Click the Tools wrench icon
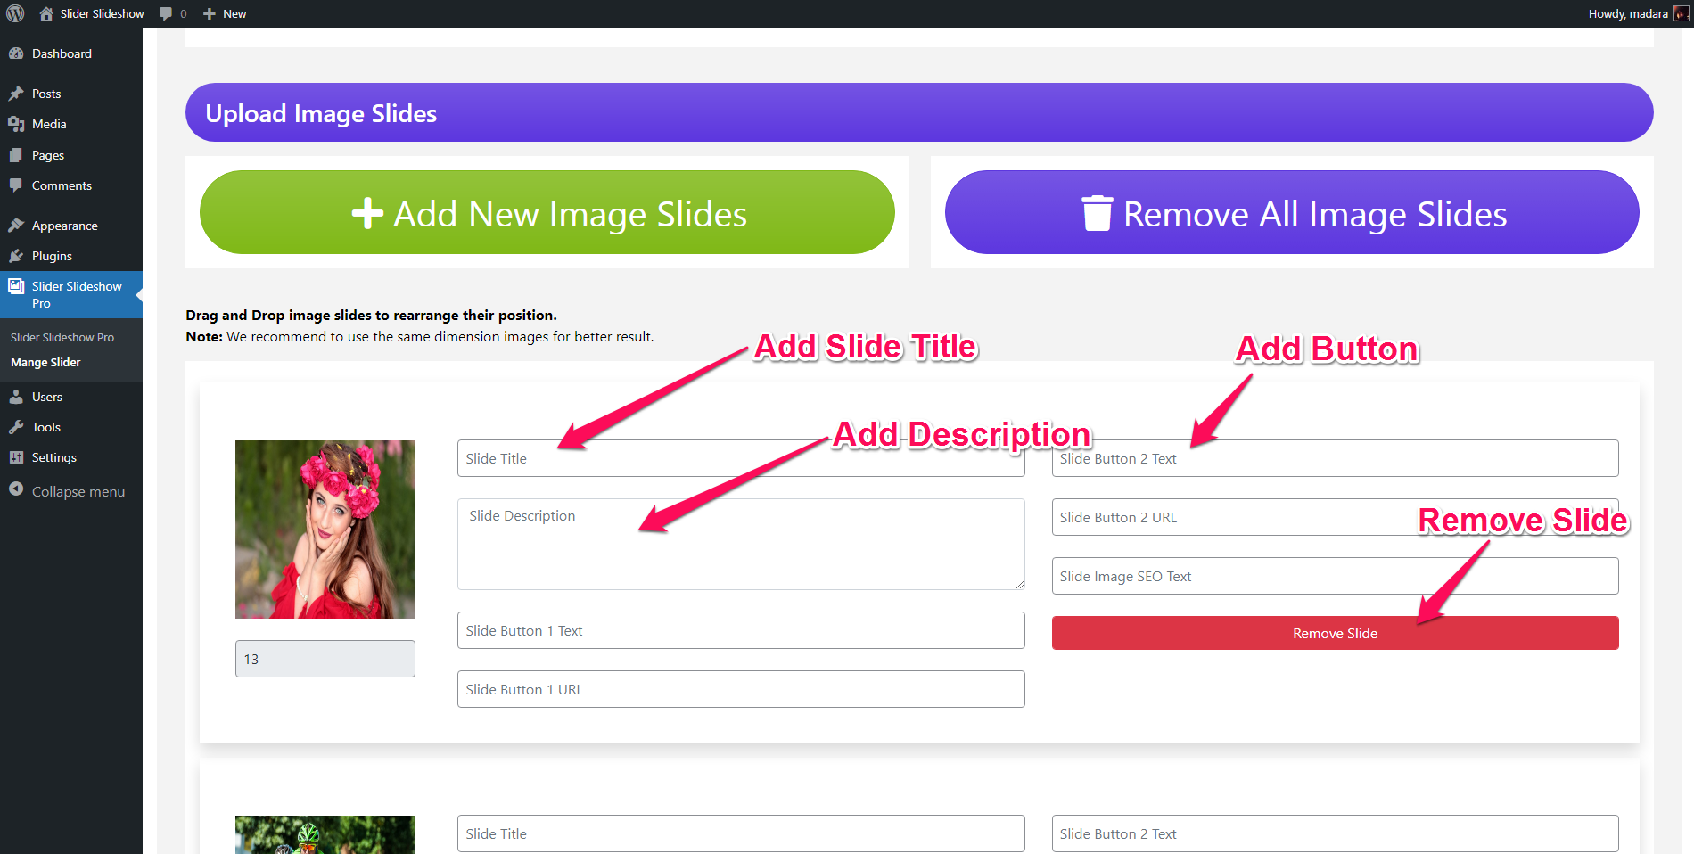The image size is (1694, 854). tap(16, 427)
